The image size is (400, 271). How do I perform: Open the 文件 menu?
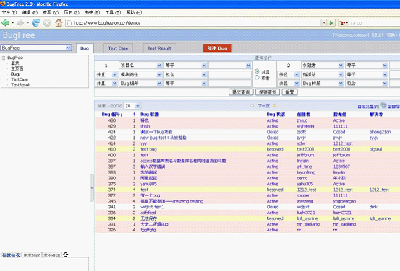click(x=9, y=12)
